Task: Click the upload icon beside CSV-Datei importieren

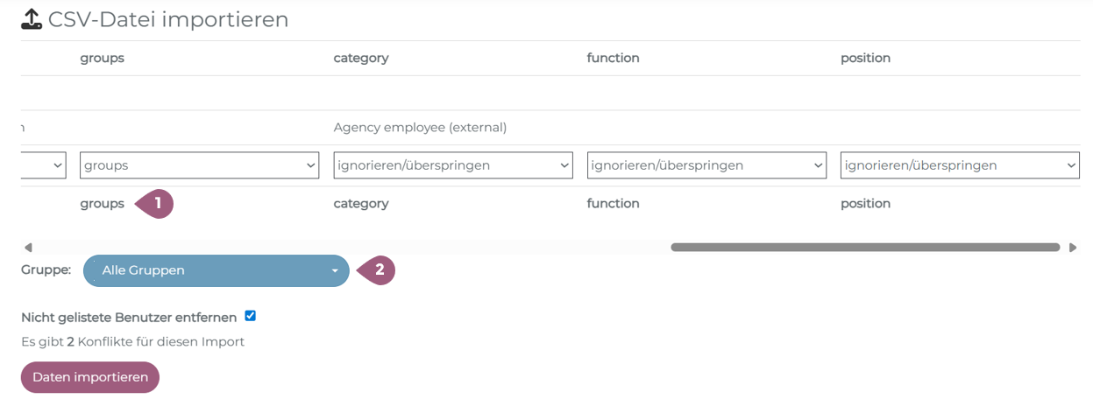Action: [x=32, y=19]
